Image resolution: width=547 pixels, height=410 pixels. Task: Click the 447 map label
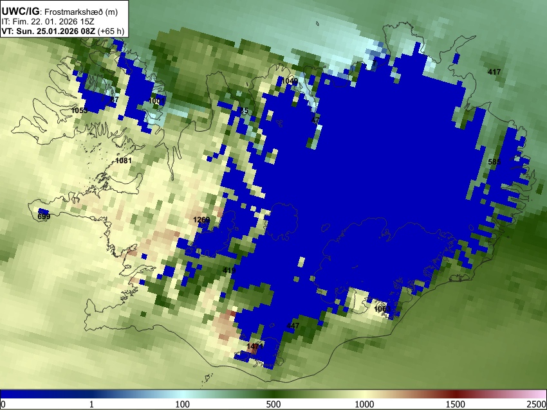pos(293,326)
